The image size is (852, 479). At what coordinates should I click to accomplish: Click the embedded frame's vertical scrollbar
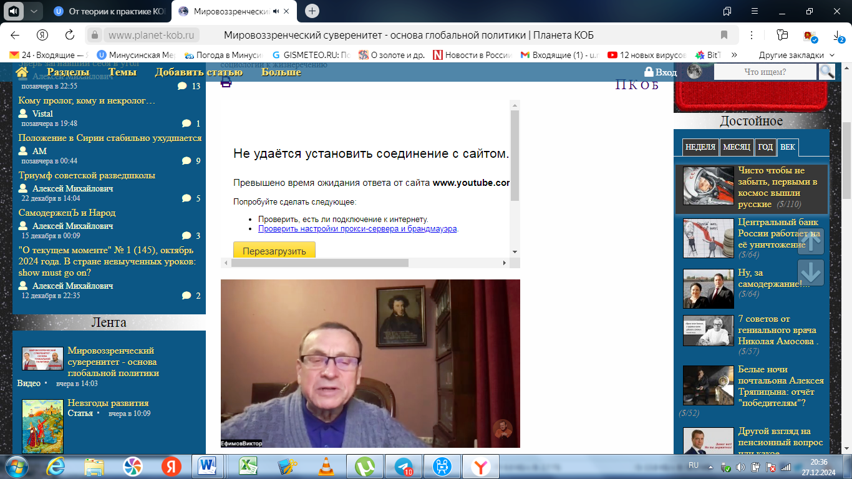point(515,156)
